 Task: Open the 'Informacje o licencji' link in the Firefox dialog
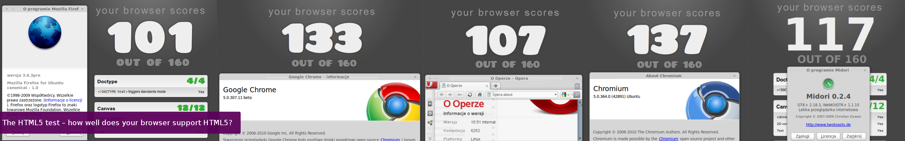[x=64, y=100]
